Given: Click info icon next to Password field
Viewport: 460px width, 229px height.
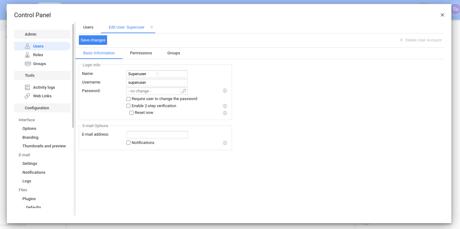Looking at the screenshot, I should pos(225,91).
